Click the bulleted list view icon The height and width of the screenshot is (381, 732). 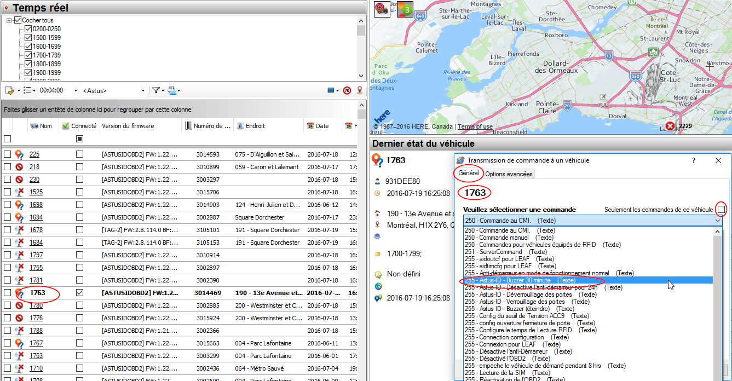point(27,90)
